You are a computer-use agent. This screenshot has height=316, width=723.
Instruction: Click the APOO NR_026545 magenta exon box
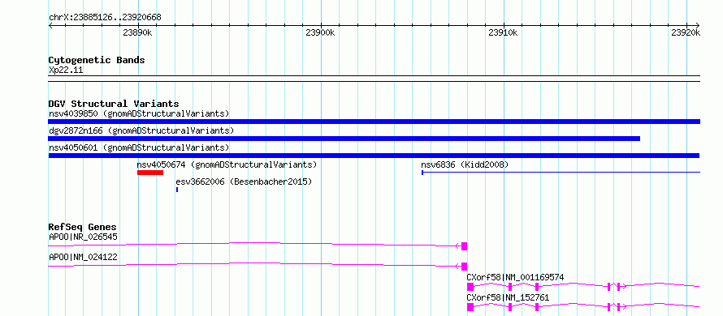tap(464, 246)
